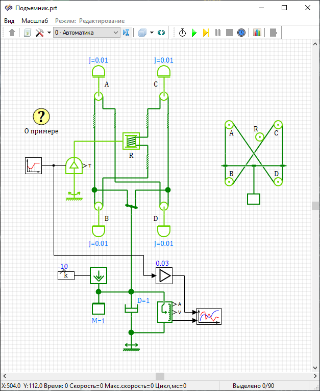The width and height of the screenshot is (320, 391).
Task: Click the yellow step-forward button
Action: click(x=206, y=33)
